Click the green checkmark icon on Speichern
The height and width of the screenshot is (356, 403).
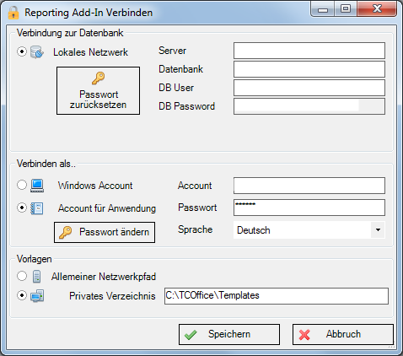point(191,335)
